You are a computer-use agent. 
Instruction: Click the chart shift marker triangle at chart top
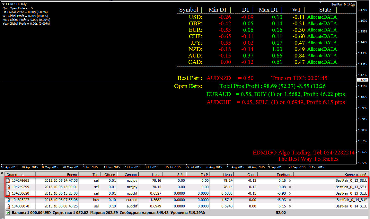[x=320, y=2]
